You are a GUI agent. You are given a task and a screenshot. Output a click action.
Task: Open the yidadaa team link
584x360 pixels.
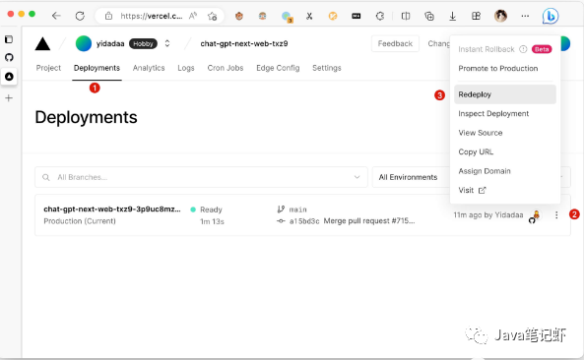click(110, 44)
